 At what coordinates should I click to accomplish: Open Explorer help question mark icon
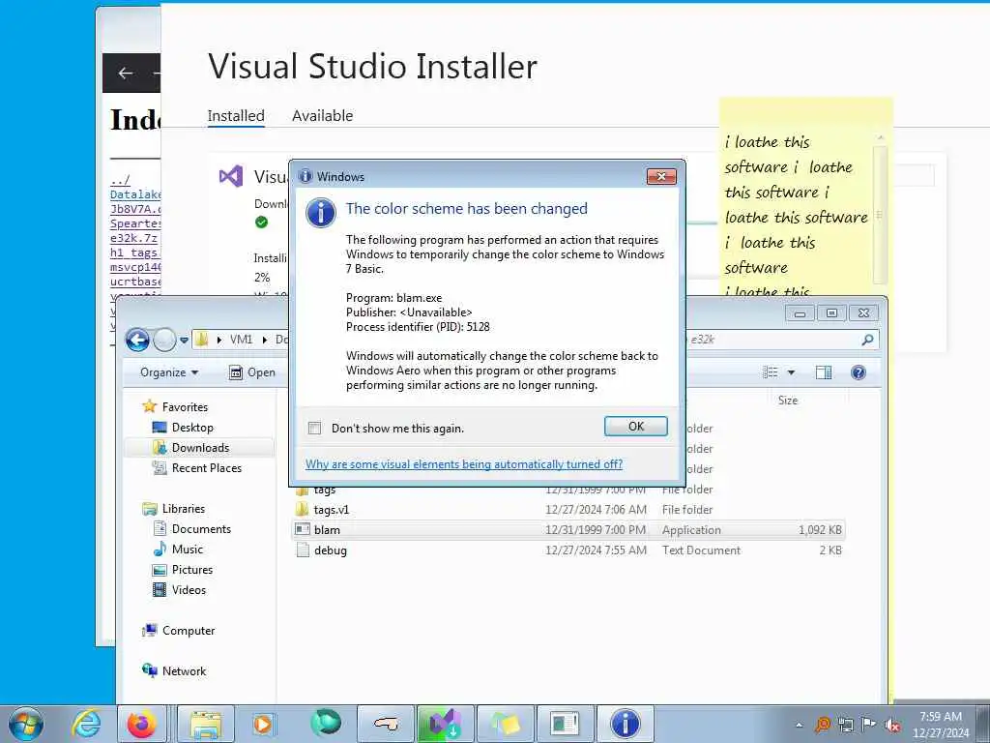[x=859, y=372]
